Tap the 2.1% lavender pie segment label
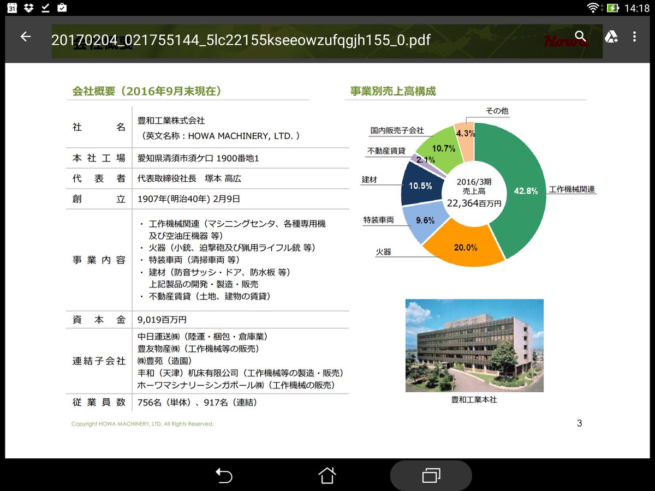Image resolution: width=655 pixels, height=491 pixels. click(x=425, y=160)
